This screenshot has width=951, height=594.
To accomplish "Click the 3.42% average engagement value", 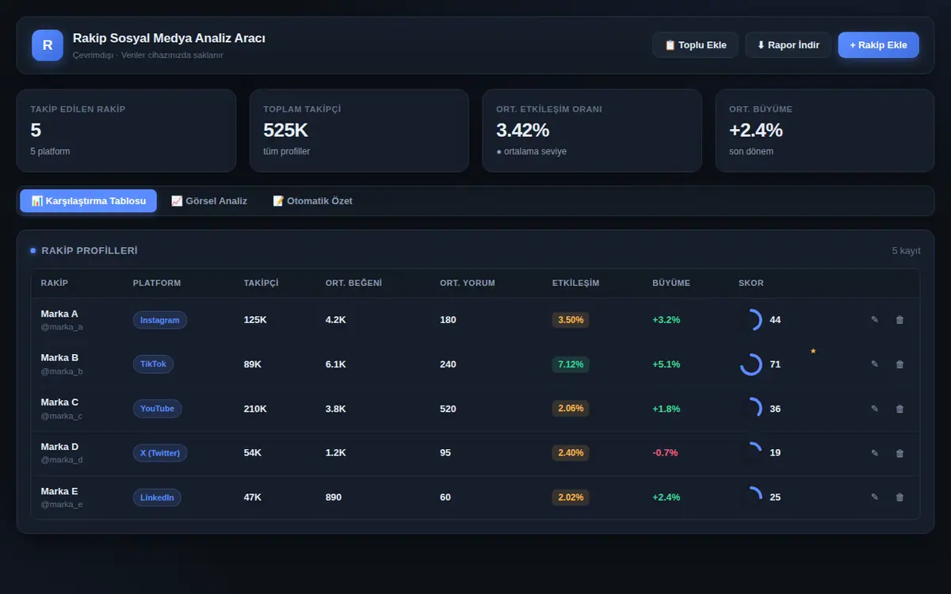I will pos(523,130).
